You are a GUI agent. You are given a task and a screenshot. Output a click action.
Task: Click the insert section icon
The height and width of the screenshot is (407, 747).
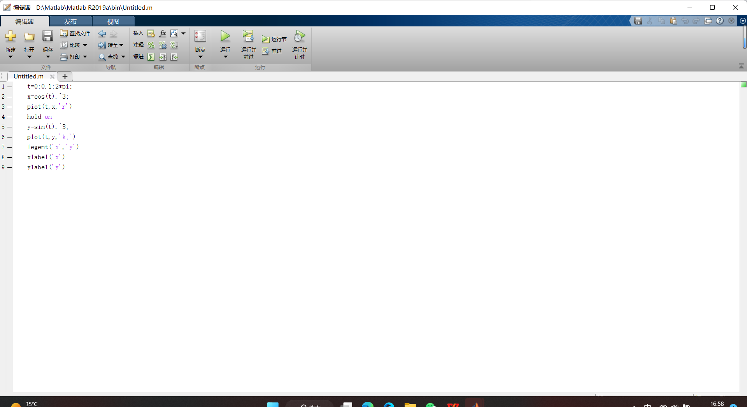(x=151, y=33)
